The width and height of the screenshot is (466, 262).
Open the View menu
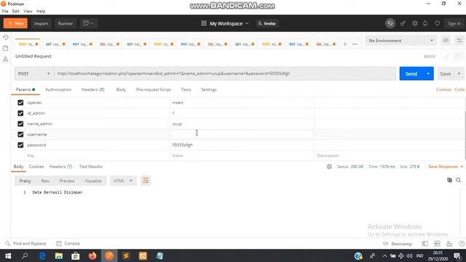coord(28,12)
